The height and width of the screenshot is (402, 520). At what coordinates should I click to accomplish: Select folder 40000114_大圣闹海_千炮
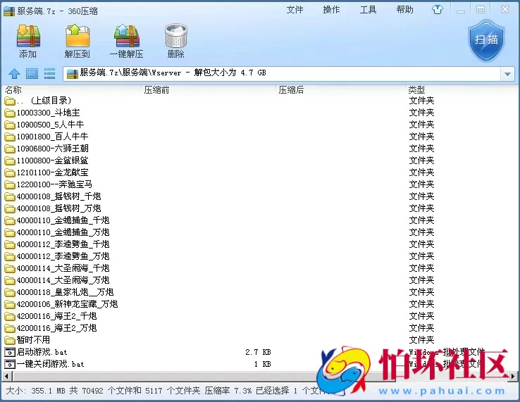tap(57, 268)
